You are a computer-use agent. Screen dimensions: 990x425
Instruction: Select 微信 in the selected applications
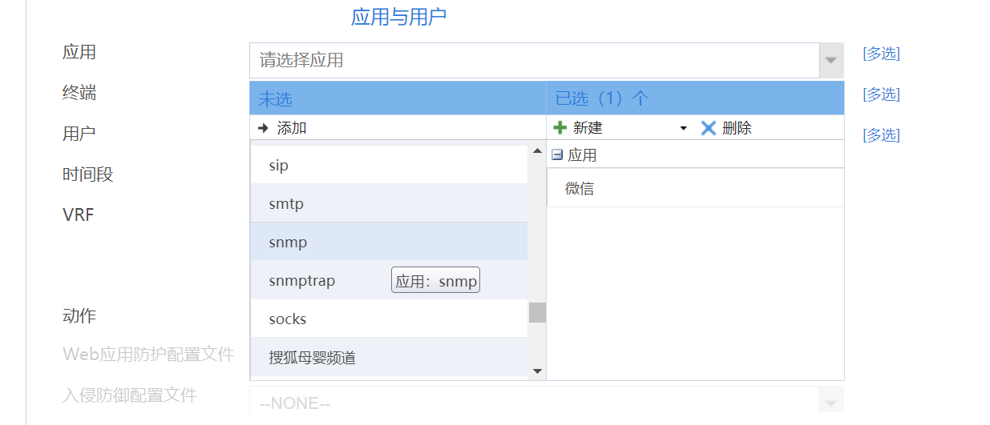point(580,189)
